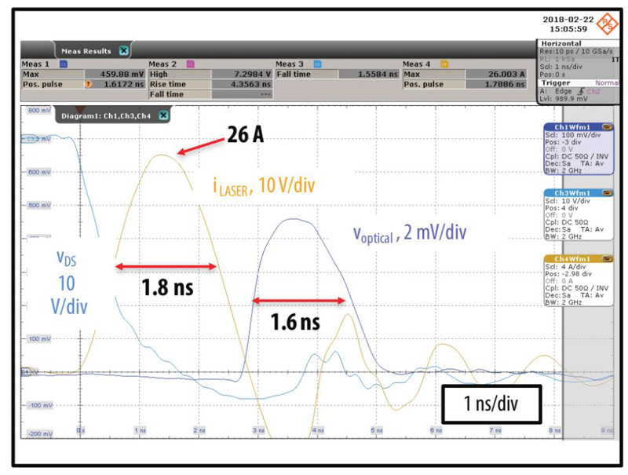Image resolution: width=628 pixels, height=475 pixels.
Task: Minimize the Ch4Wfm1 signal box
Action: [x=607, y=258]
